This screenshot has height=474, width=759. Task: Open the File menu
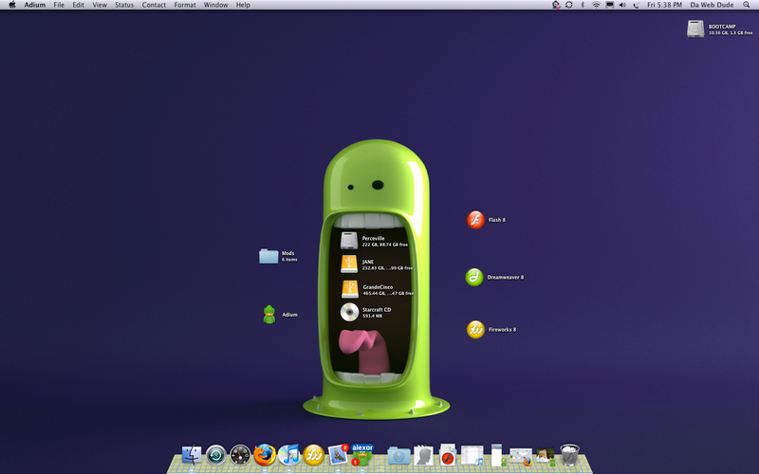[59, 5]
